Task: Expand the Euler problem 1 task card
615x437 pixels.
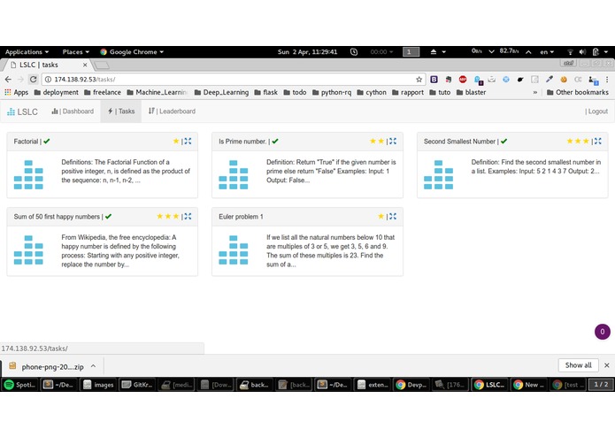Action: [x=393, y=217]
